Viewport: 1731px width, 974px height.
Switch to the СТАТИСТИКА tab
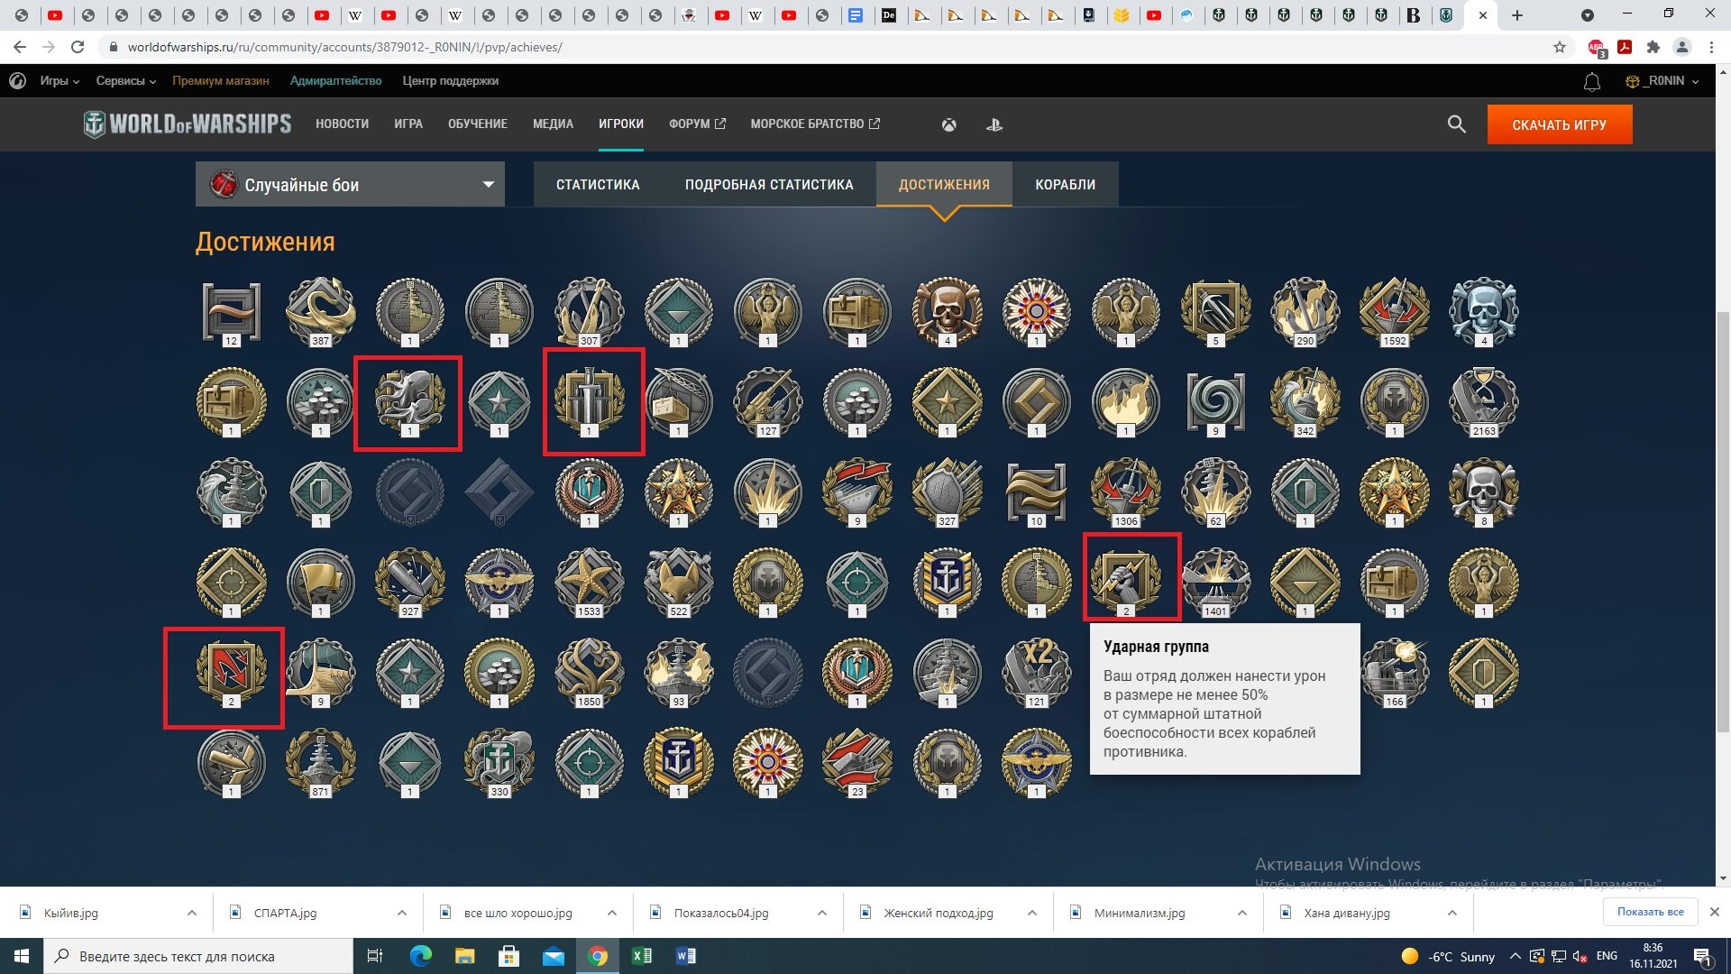[598, 185]
